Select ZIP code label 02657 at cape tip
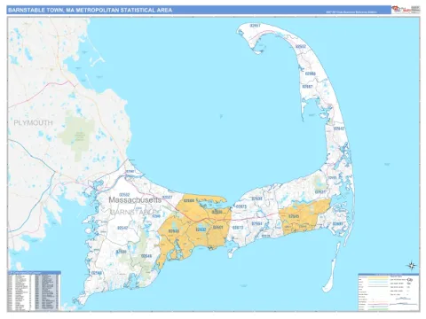The width and height of the screenshot is (426, 319). click(x=256, y=26)
